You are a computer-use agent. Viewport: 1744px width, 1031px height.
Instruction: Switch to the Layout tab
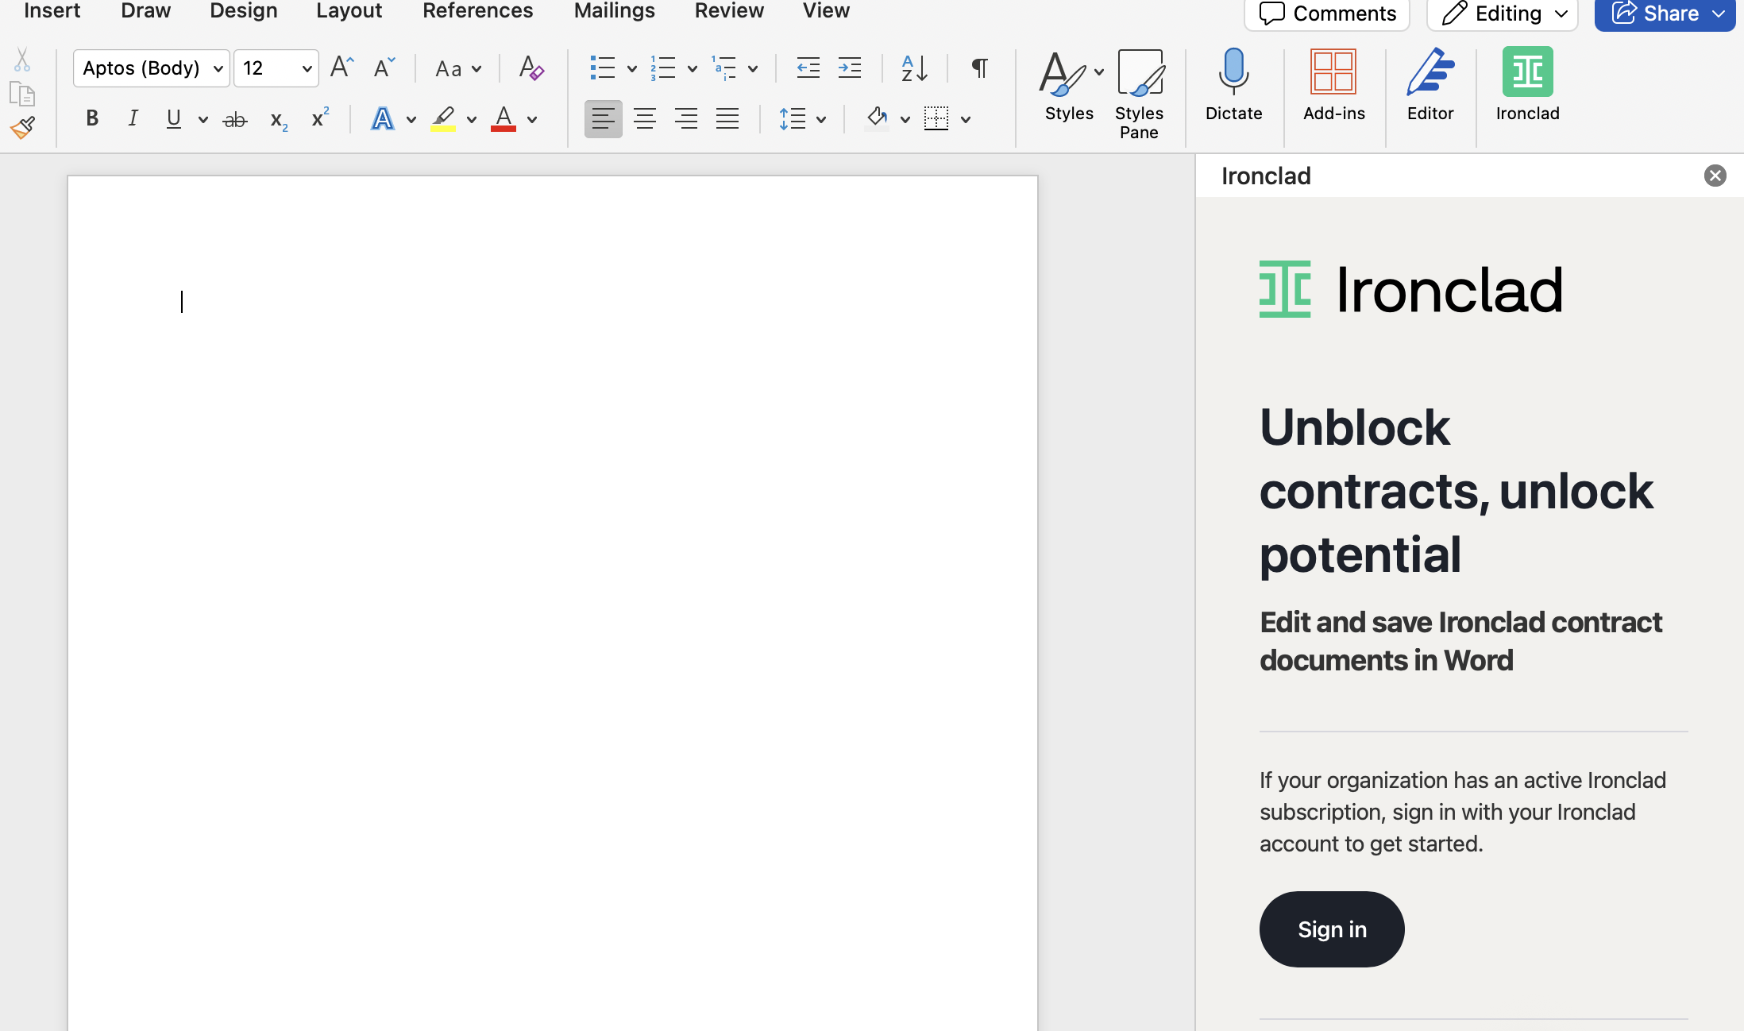click(349, 11)
